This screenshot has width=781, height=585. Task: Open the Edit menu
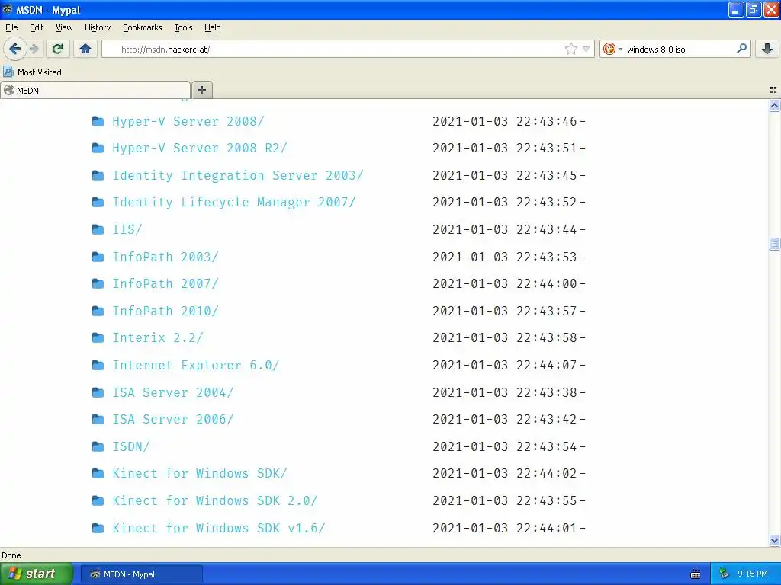click(x=37, y=27)
